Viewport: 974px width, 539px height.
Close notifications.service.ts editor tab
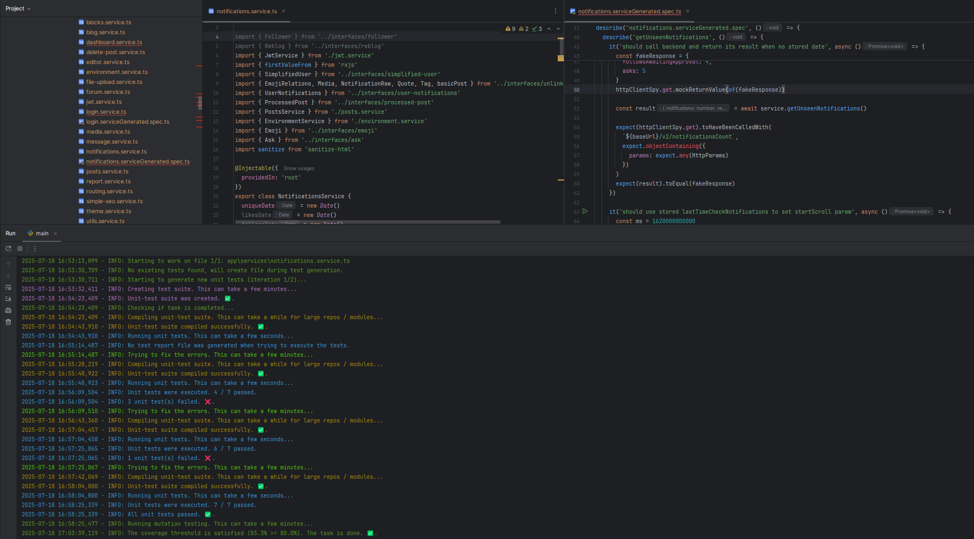coord(284,11)
